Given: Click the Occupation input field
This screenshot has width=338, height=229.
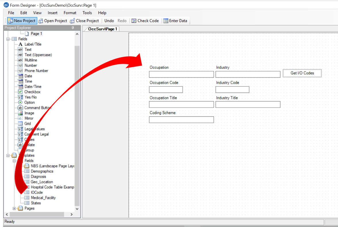Looking at the screenshot, I should (181, 74).
